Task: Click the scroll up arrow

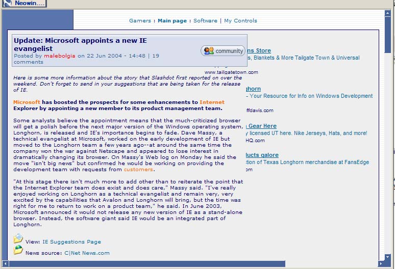Action: pos(387,13)
